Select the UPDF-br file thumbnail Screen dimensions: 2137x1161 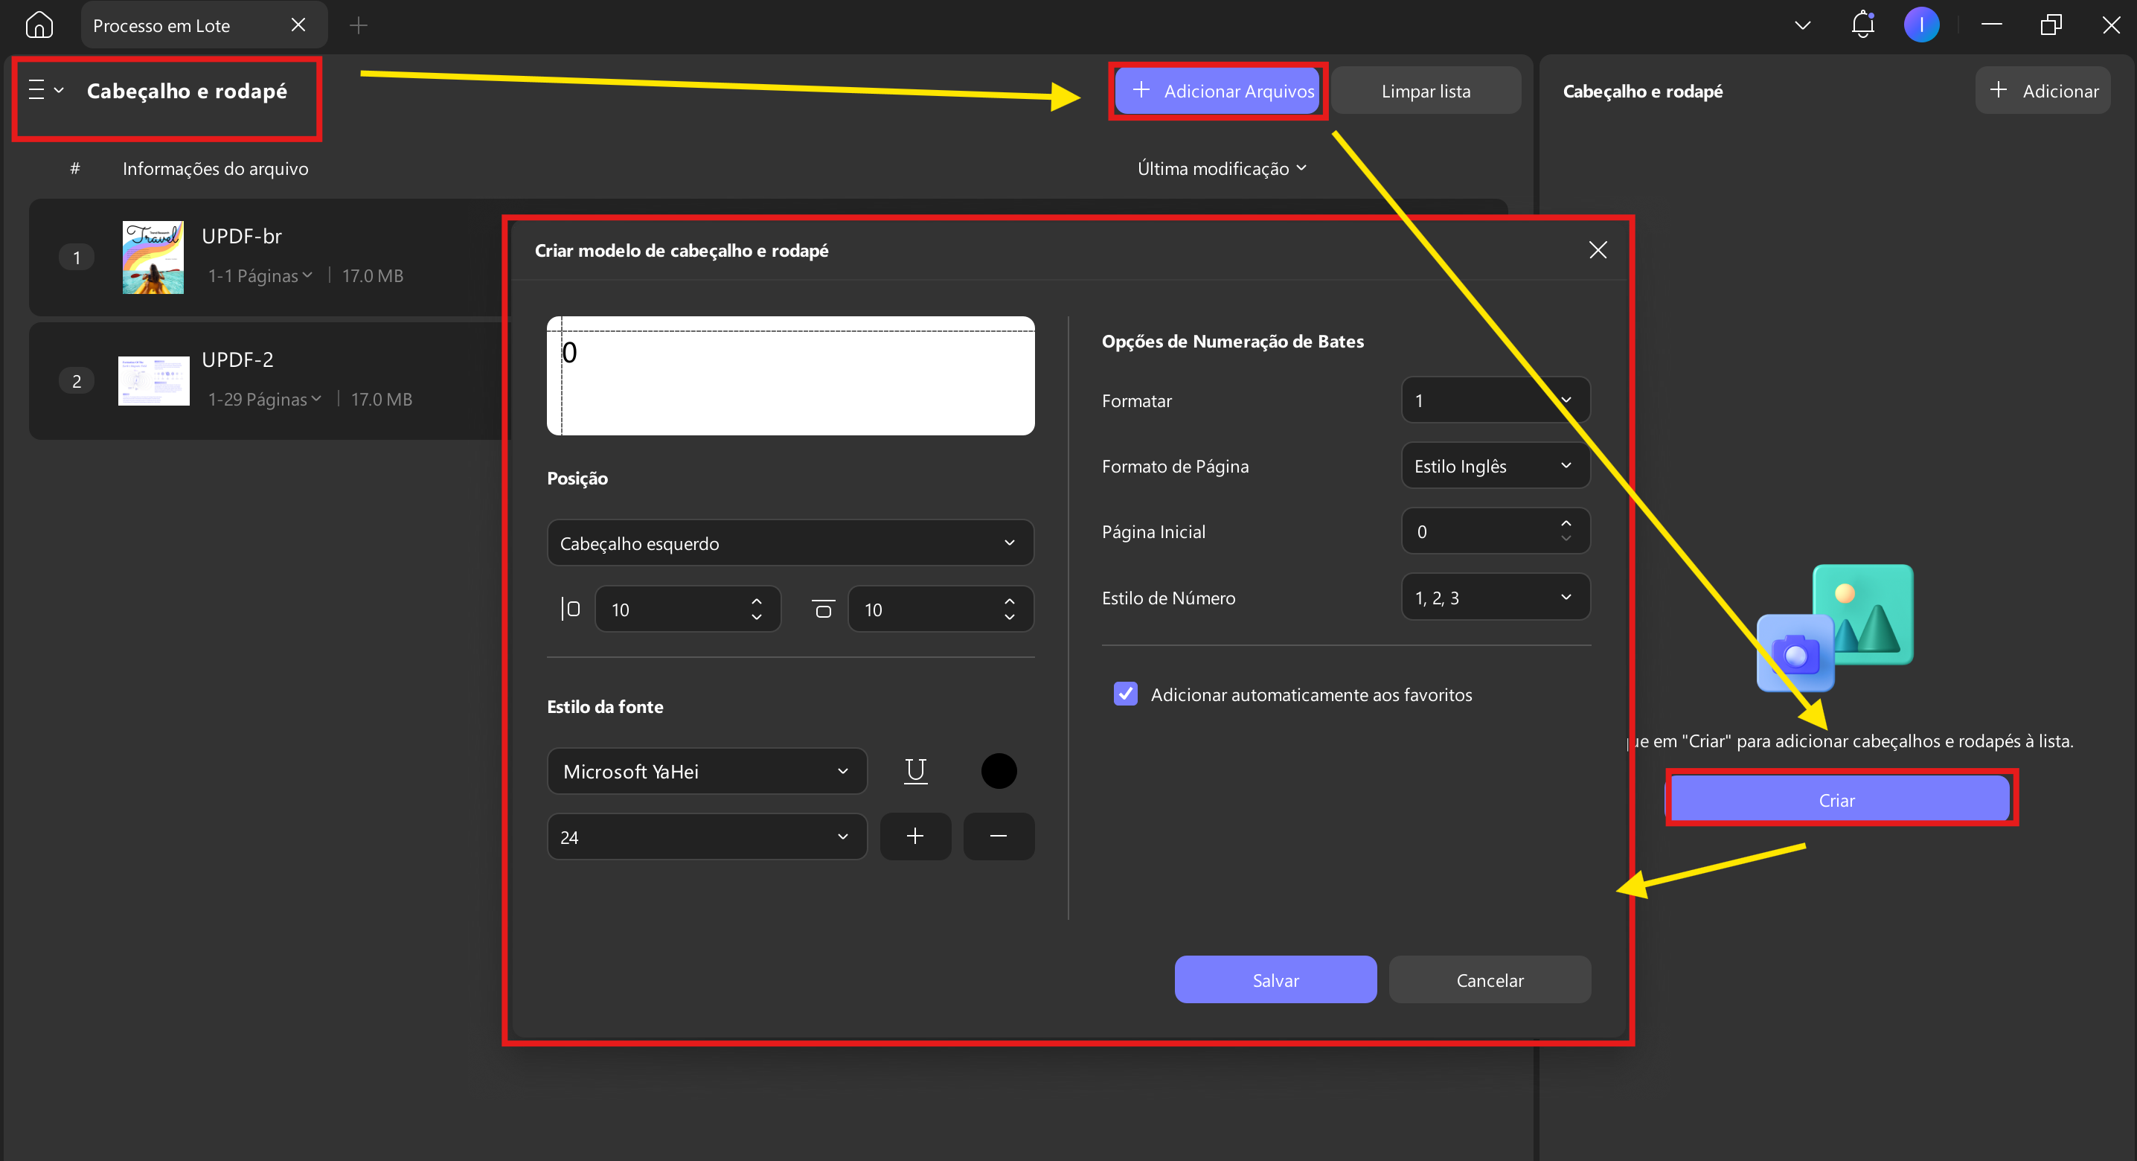click(x=153, y=258)
